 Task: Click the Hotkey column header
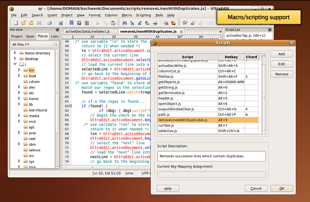[x=231, y=57]
